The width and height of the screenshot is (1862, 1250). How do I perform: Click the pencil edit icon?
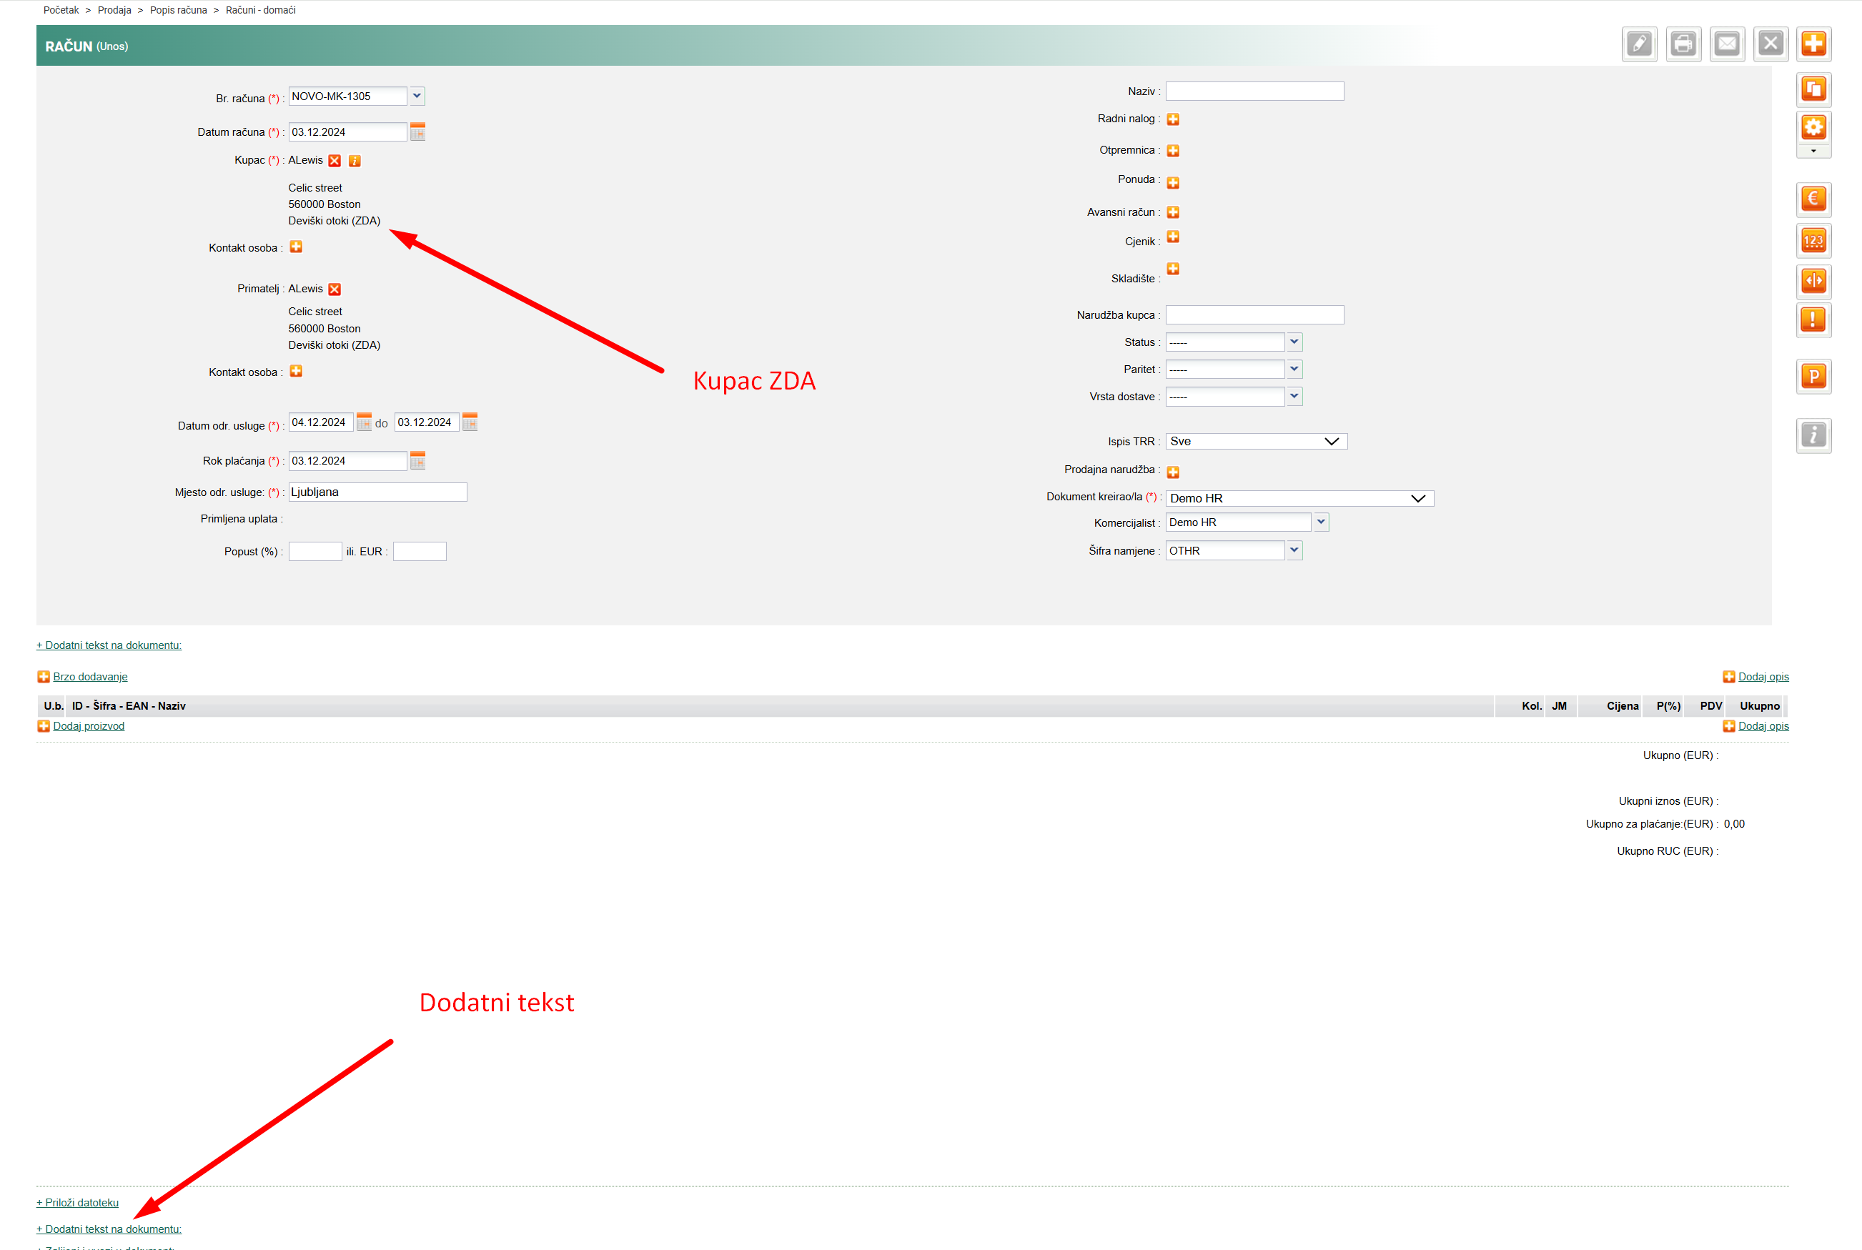[1639, 44]
